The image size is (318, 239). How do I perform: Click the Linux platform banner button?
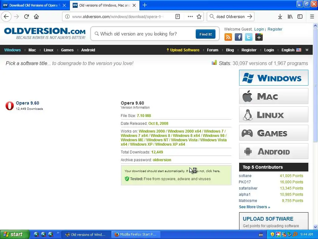click(x=274, y=115)
